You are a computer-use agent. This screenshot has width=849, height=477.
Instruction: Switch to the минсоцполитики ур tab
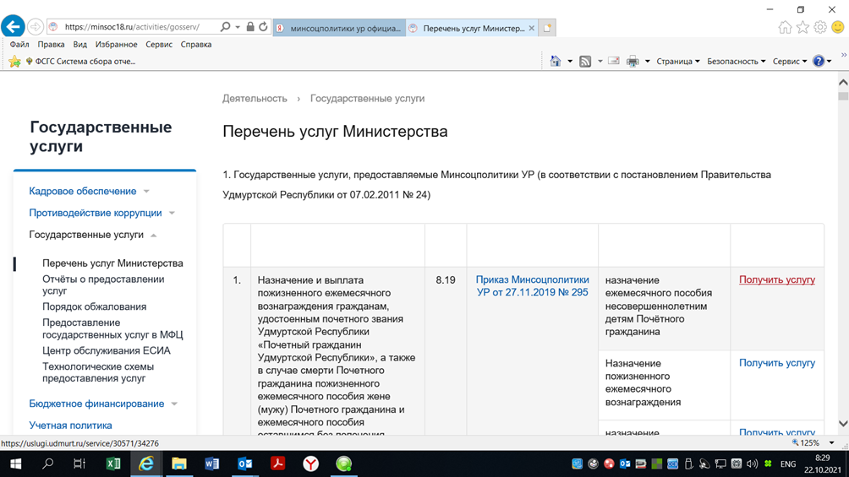(x=340, y=28)
